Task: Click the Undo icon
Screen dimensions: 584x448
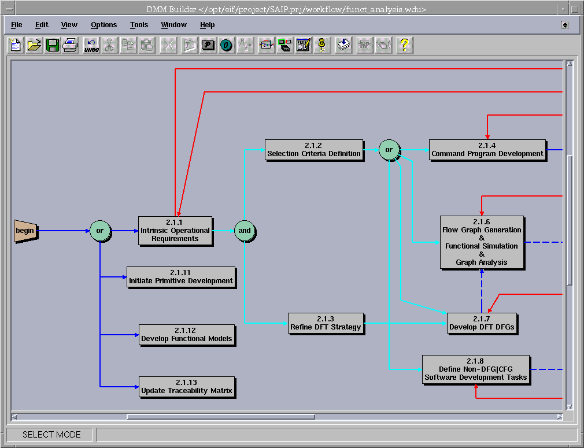Action: point(90,45)
